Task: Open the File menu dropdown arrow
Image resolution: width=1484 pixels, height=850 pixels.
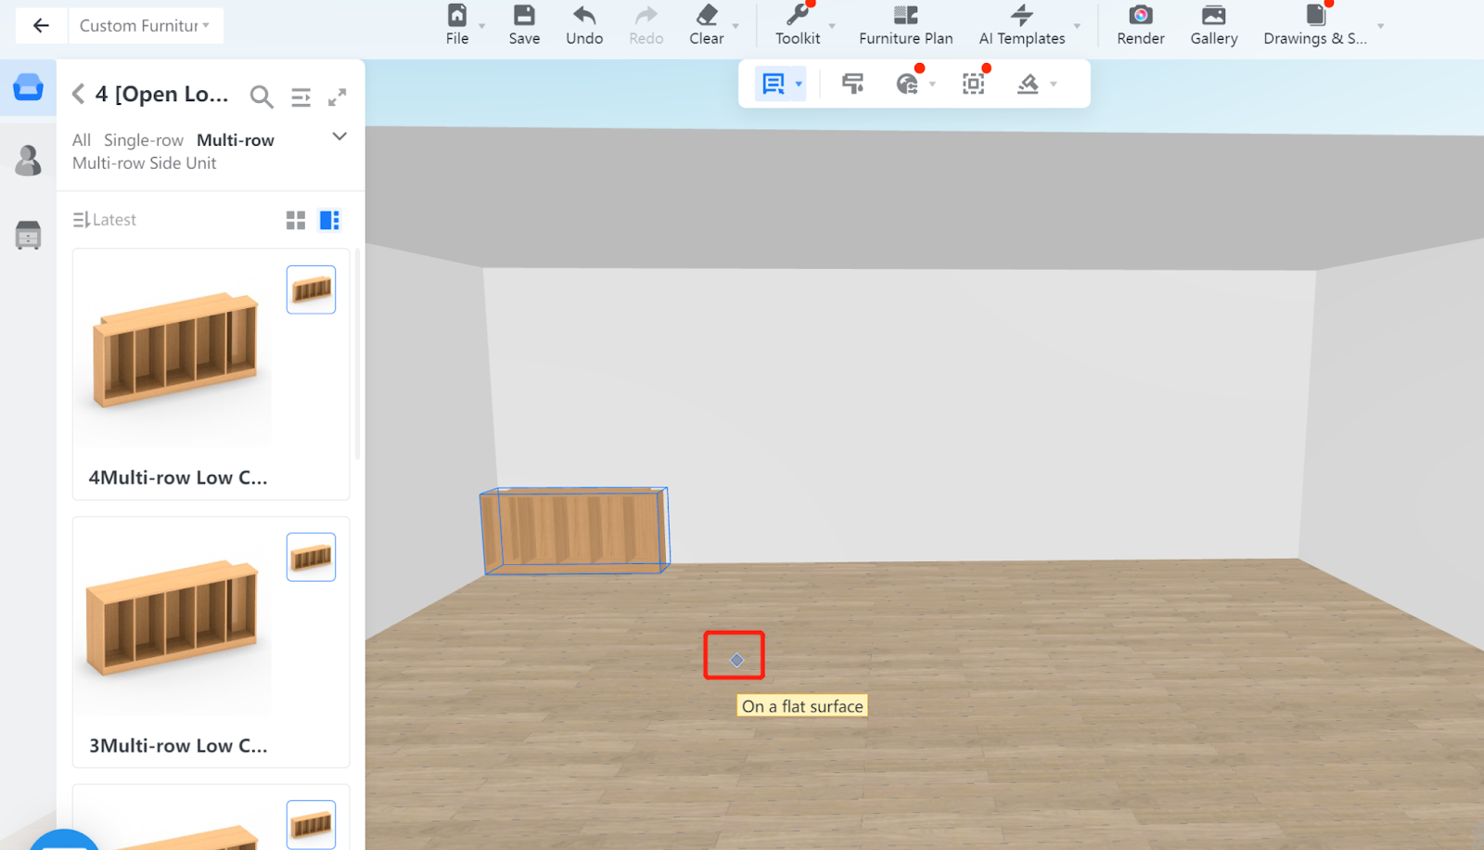Action: pos(482,26)
